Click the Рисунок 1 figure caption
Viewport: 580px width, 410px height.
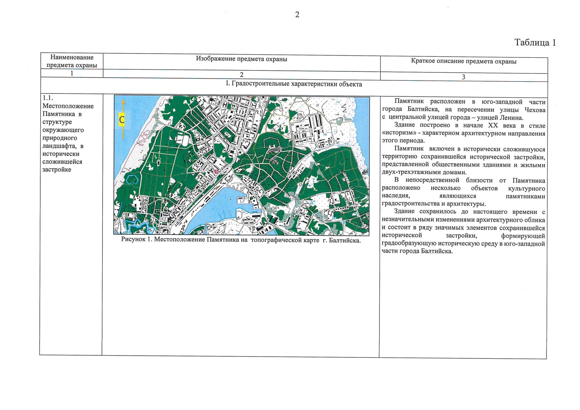[241, 240]
